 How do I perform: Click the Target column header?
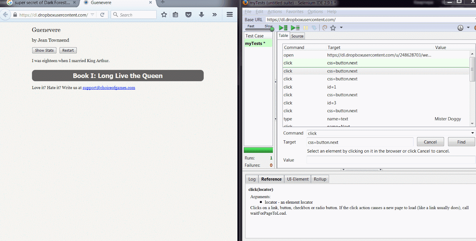pyautogui.click(x=380, y=47)
